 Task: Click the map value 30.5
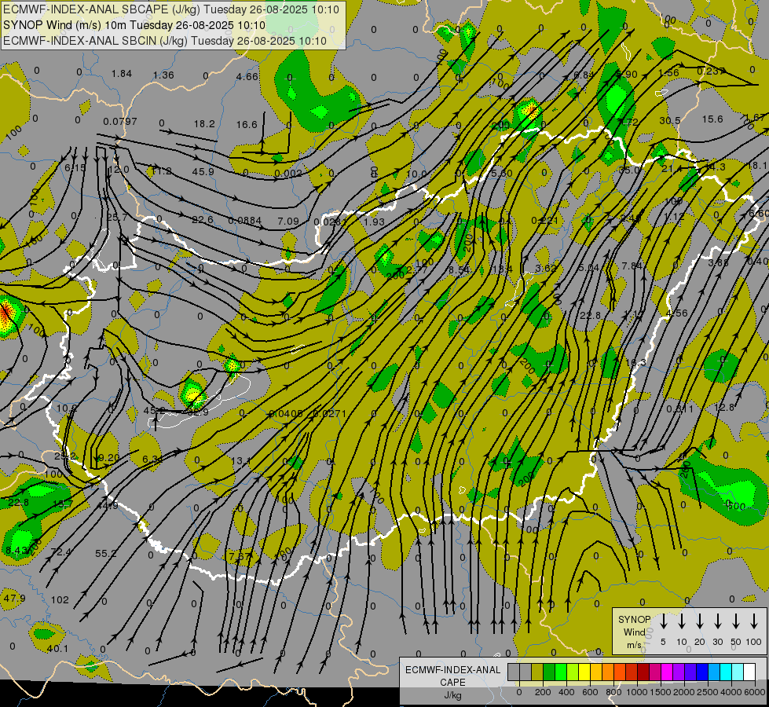coord(670,120)
